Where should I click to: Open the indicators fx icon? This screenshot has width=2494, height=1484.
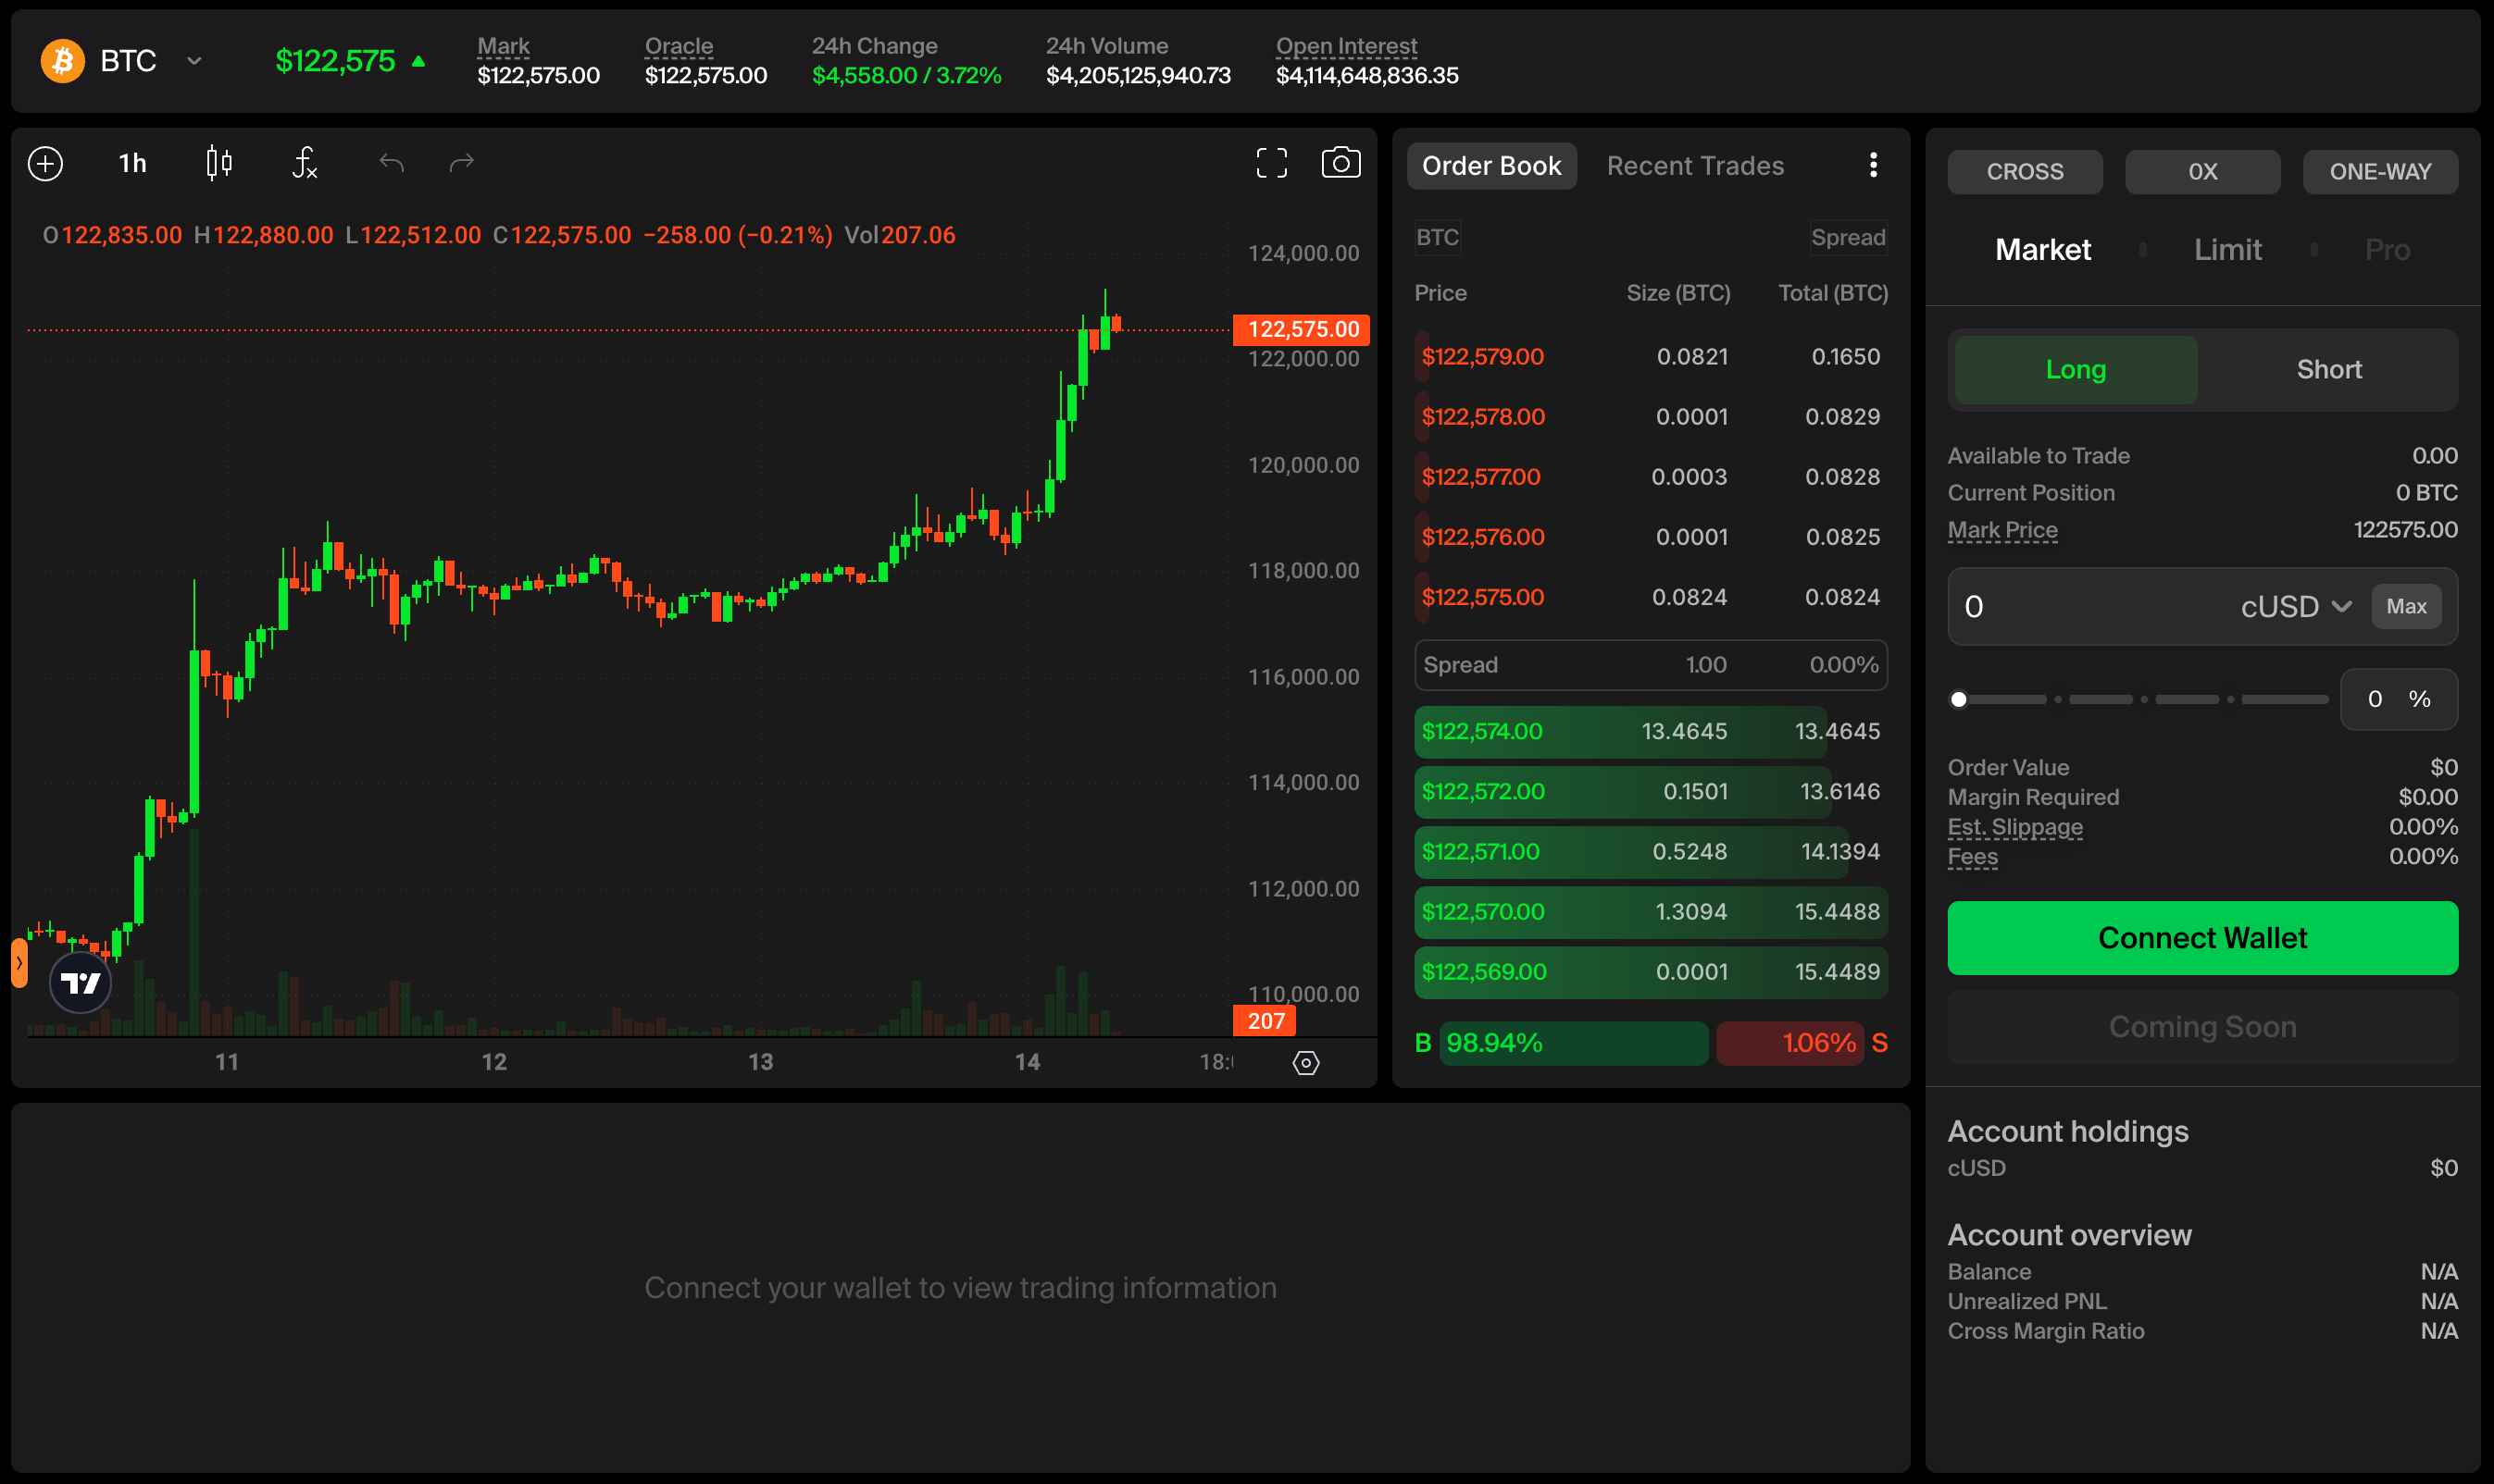(x=305, y=163)
